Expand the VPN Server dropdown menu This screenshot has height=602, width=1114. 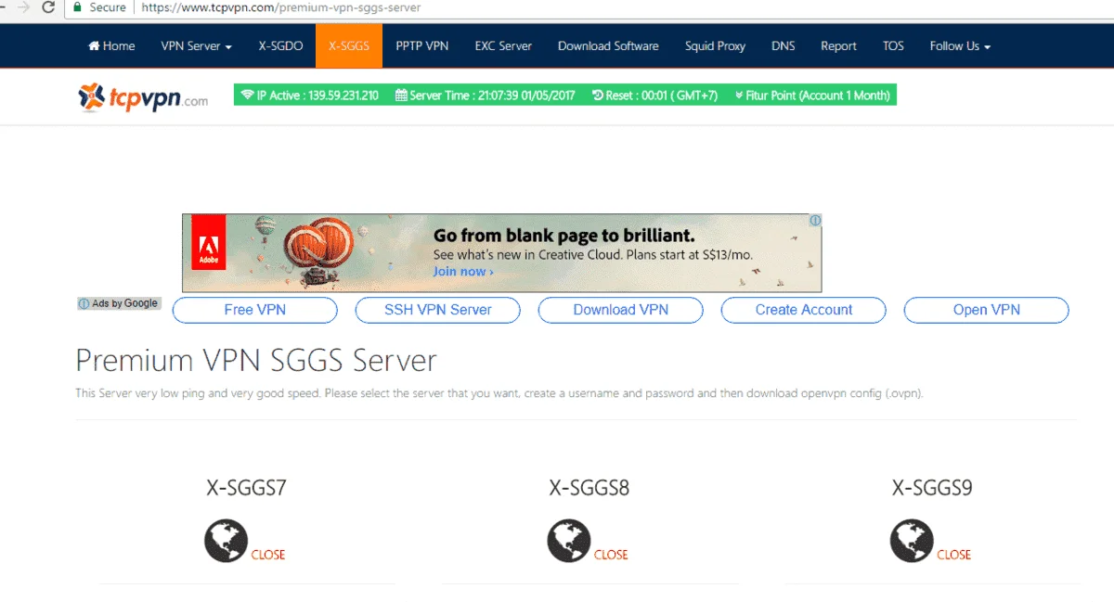[x=196, y=45]
